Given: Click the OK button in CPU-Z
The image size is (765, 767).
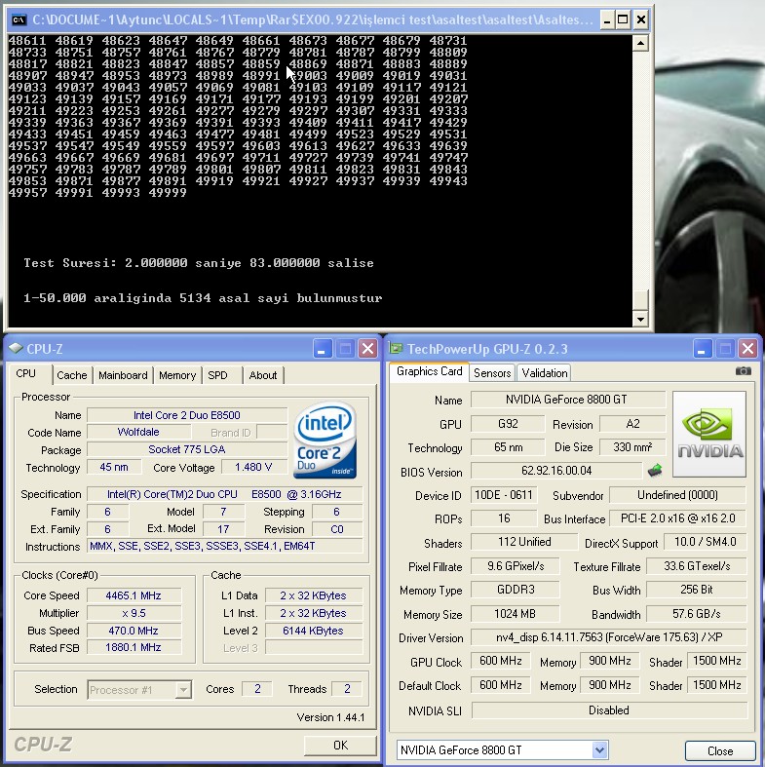Looking at the screenshot, I should coord(340,745).
